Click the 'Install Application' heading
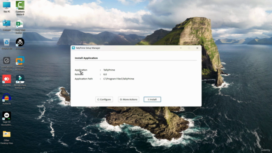The width and height of the screenshot is (272, 153). pos(86,58)
